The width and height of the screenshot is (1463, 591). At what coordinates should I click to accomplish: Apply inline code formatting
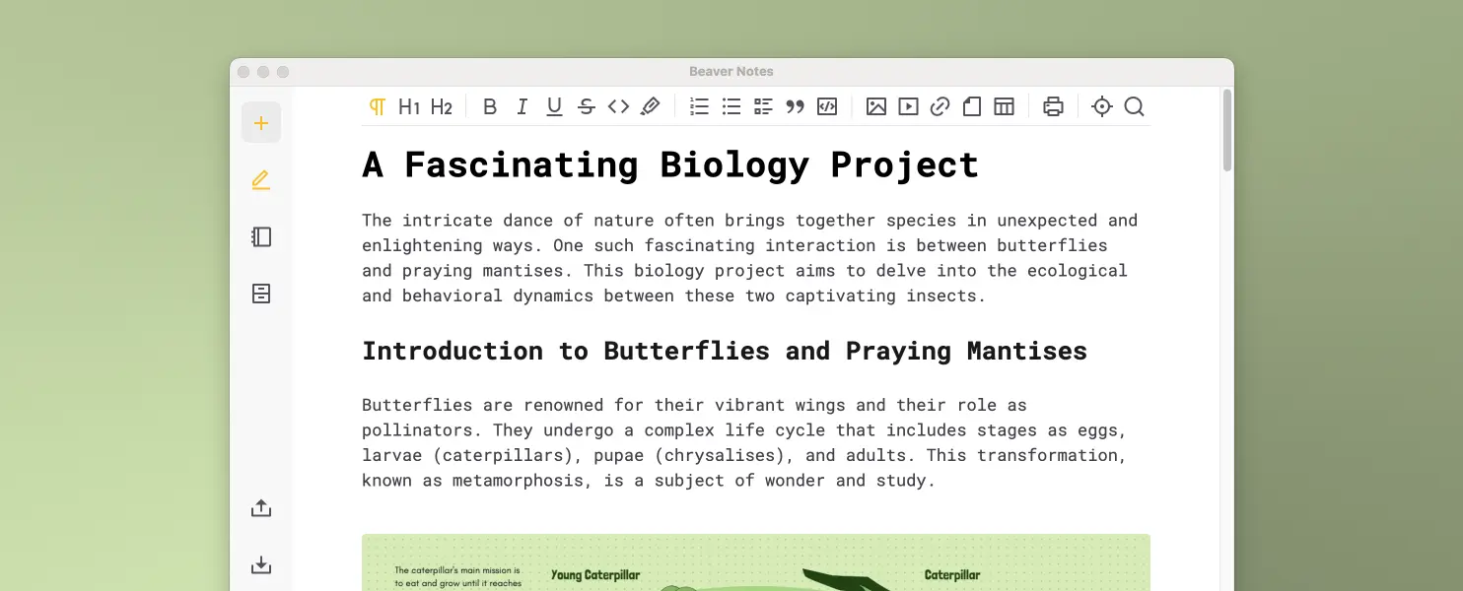pyautogui.click(x=618, y=106)
